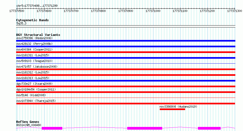
Task: Select the dgv10184n54 red variant bar
Action: (126, 92)
